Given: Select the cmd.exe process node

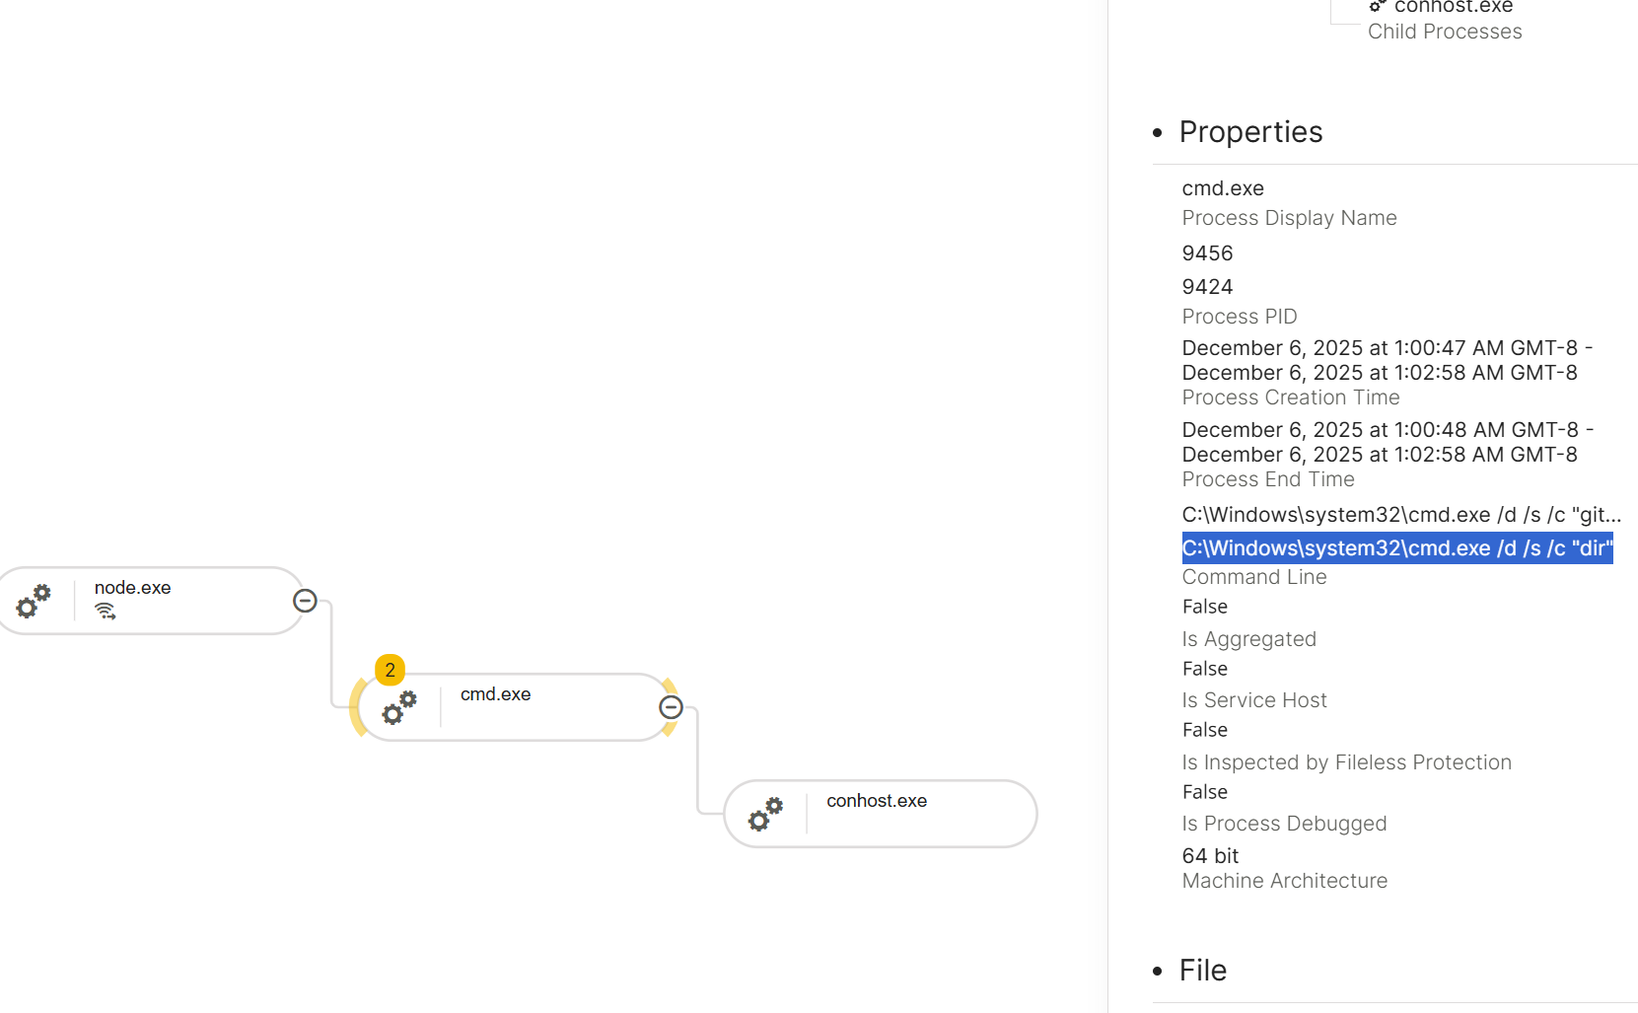Looking at the screenshot, I should [495, 693].
